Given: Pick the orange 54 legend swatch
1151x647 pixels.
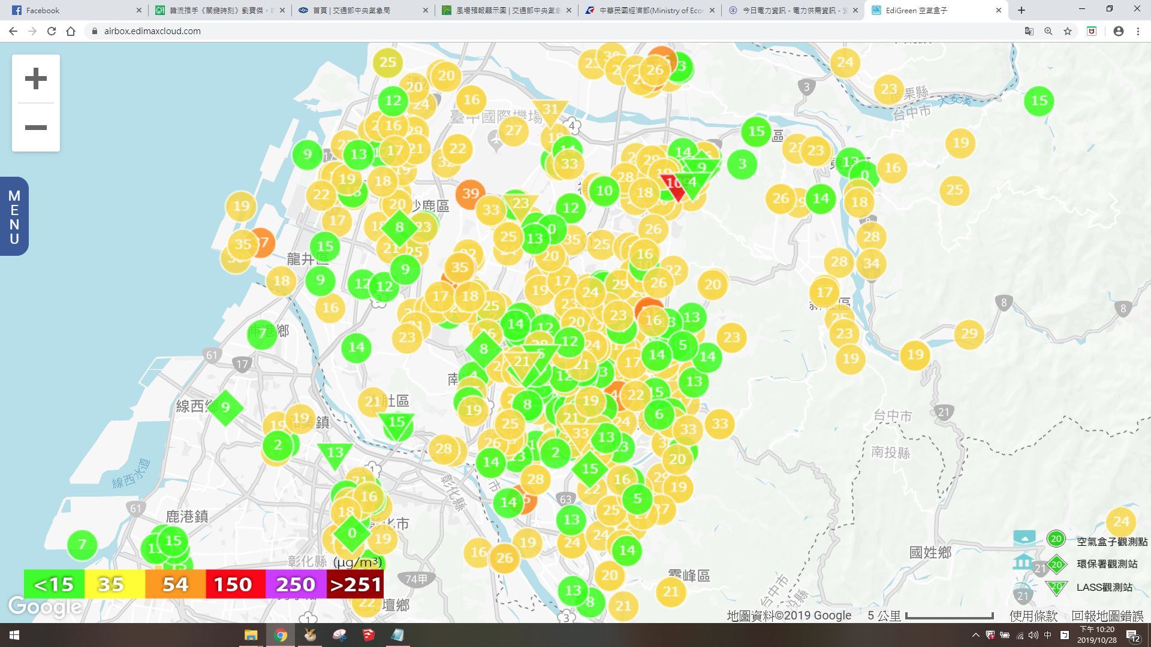Looking at the screenshot, I should (175, 584).
